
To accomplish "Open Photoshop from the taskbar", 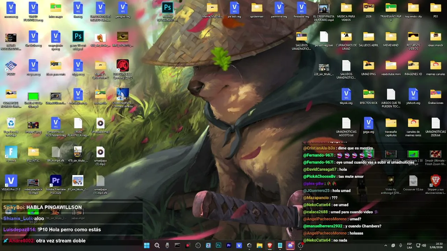I will 219,245.
